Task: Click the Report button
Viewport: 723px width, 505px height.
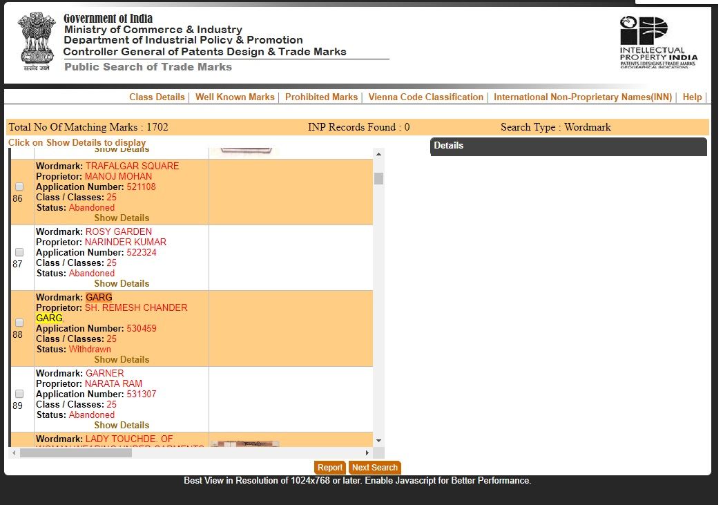Action: click(x=329, y=467)
